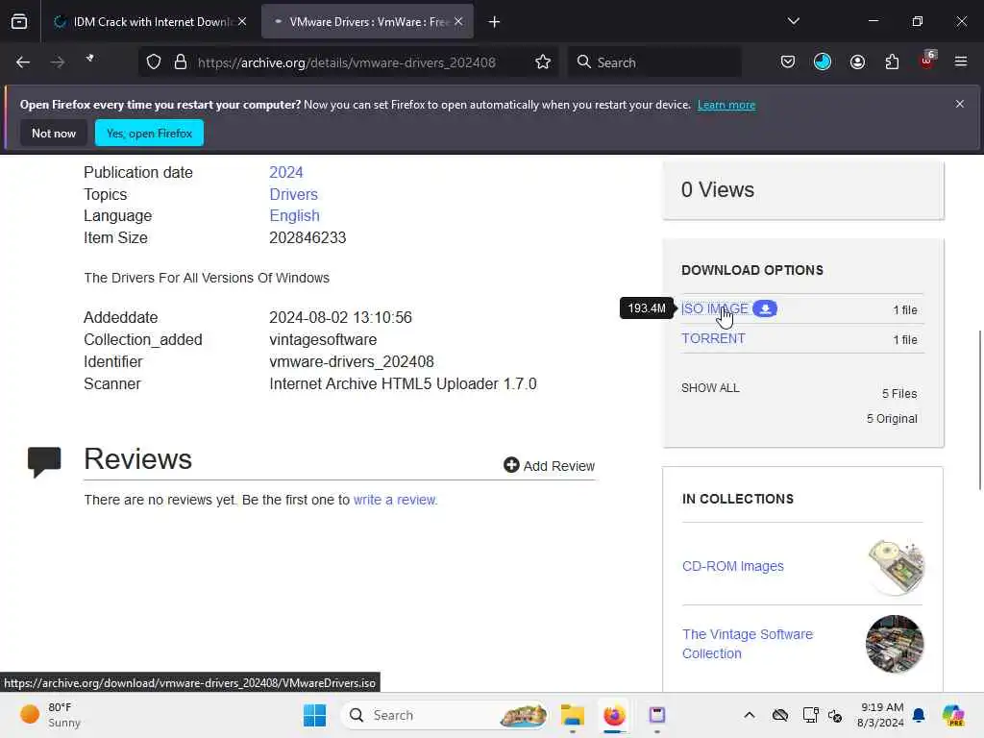
Task: Click the write a review link
Action: [395, 500]
